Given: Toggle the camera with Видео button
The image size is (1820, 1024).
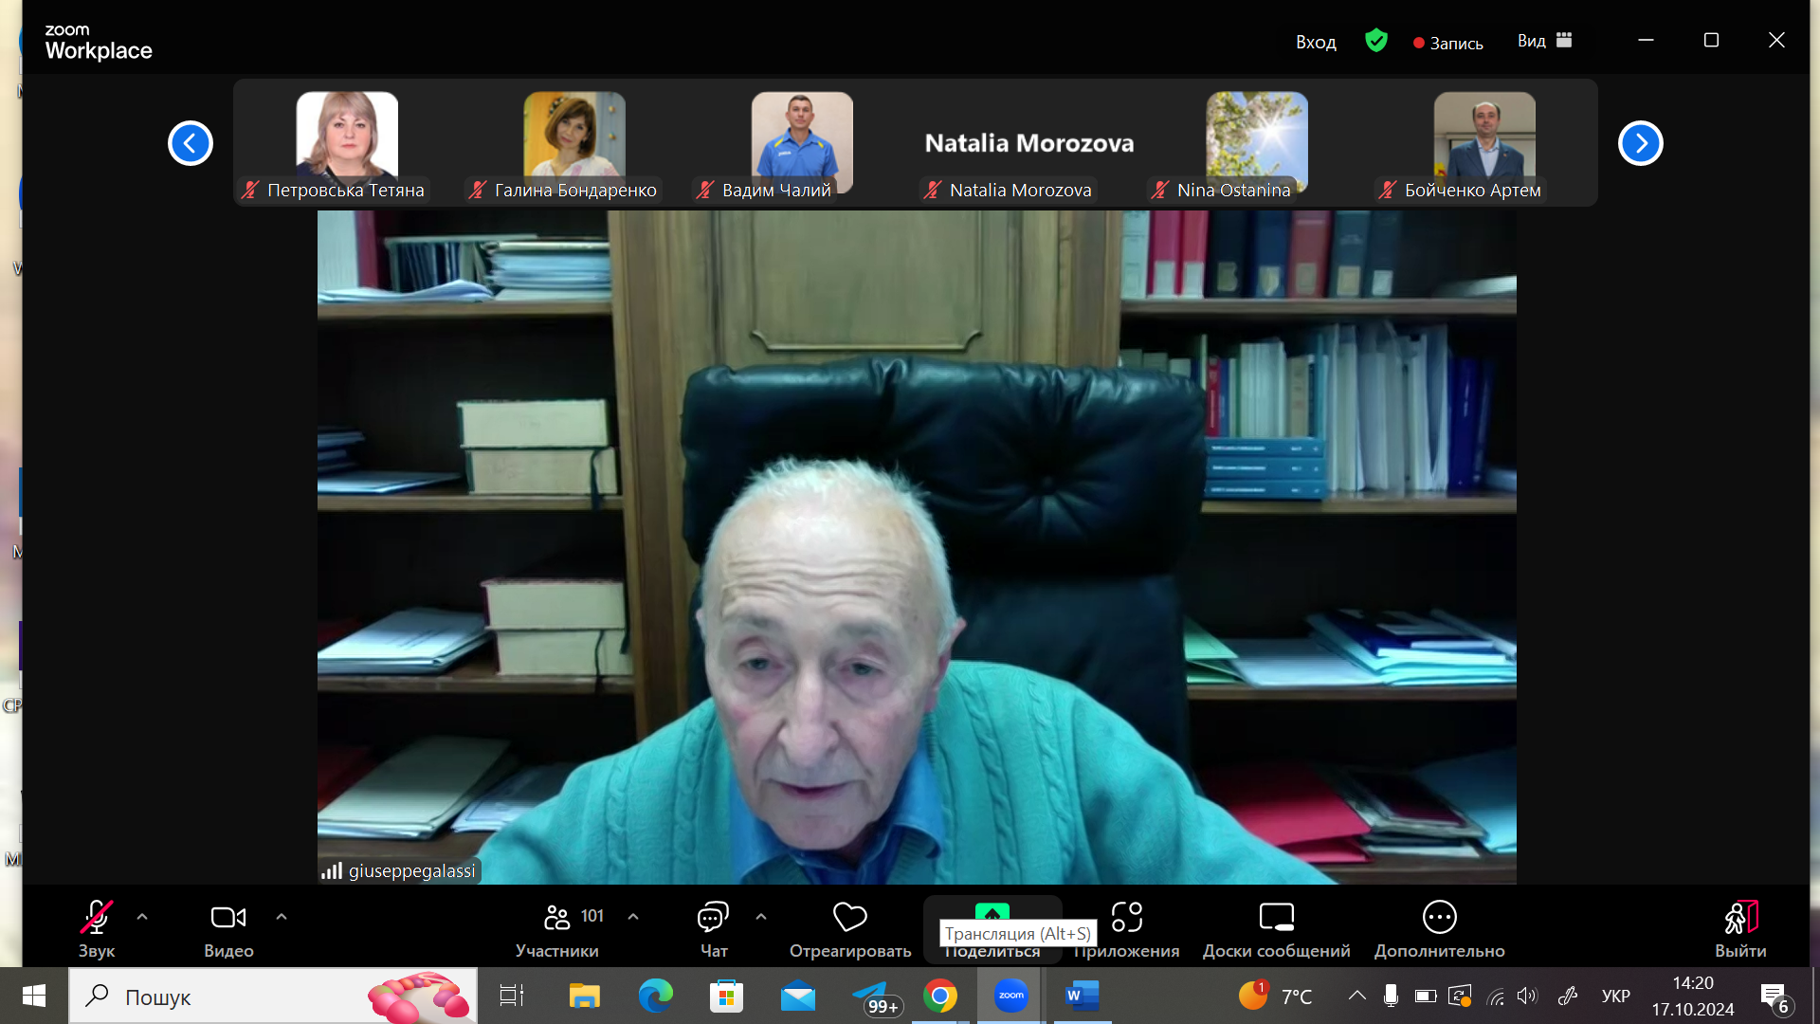Looking at the screenshot, I should [x=227, y=918].
